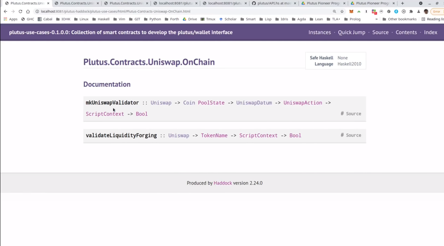Click the MetaMask fox extension icon

click(351, 12)
